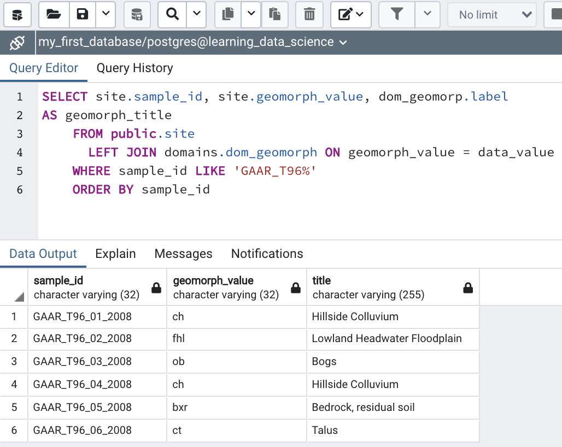Click the Find magnifying glass icon
Image resolution: width=562 pixels, height=447 pixels.
173,15
